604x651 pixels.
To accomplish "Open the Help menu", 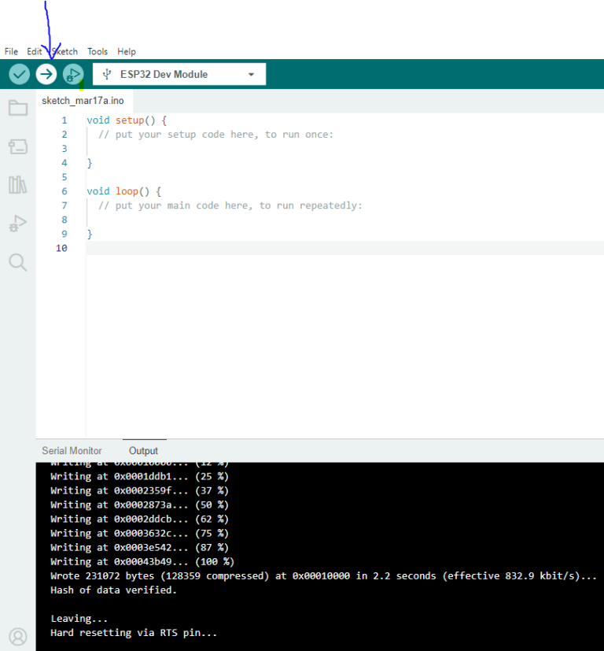I will pyautogui.click(x=127, y=51).
